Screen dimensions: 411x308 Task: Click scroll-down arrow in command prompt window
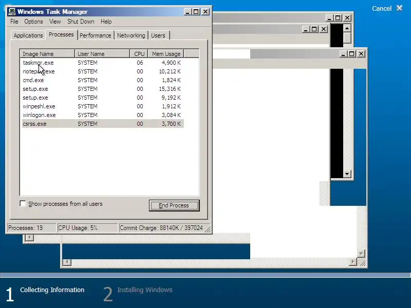pos(347,174)
